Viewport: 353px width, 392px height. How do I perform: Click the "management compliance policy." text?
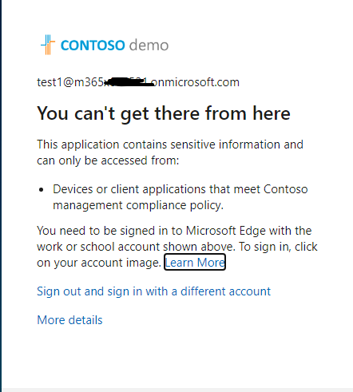(x=138, y=205)
